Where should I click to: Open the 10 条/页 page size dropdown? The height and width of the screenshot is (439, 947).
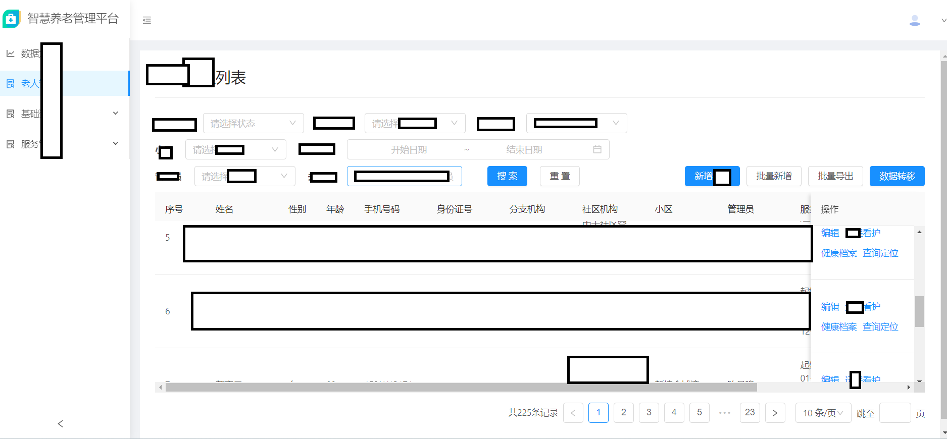[x=823, y=413]
